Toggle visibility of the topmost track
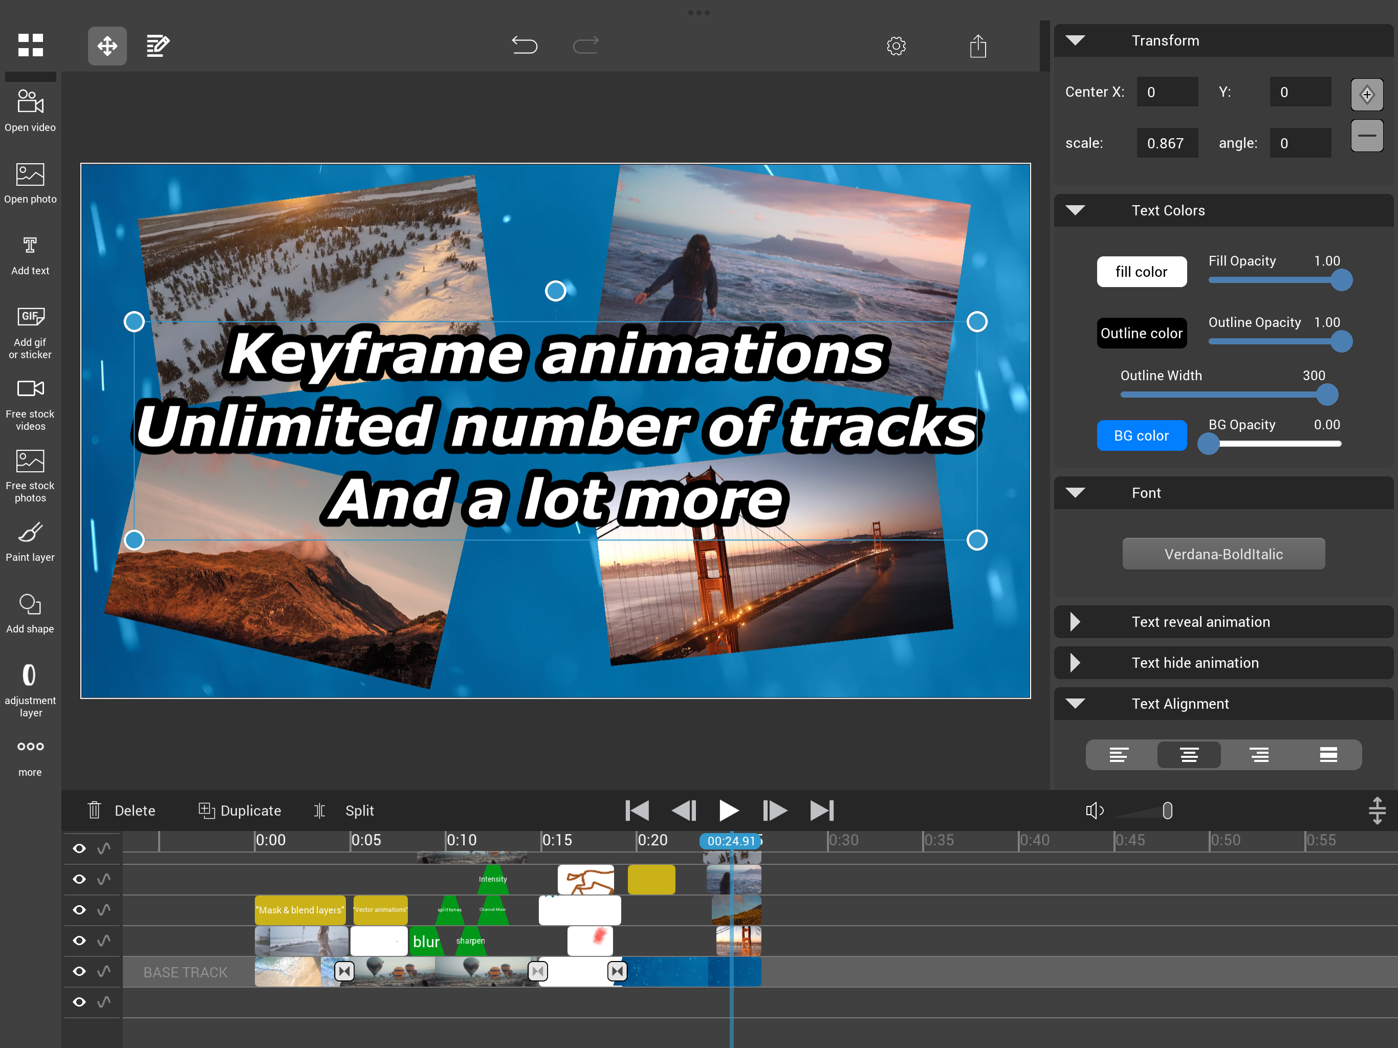 tap(79, 848)
